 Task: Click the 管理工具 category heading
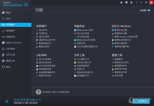point(117,55)
